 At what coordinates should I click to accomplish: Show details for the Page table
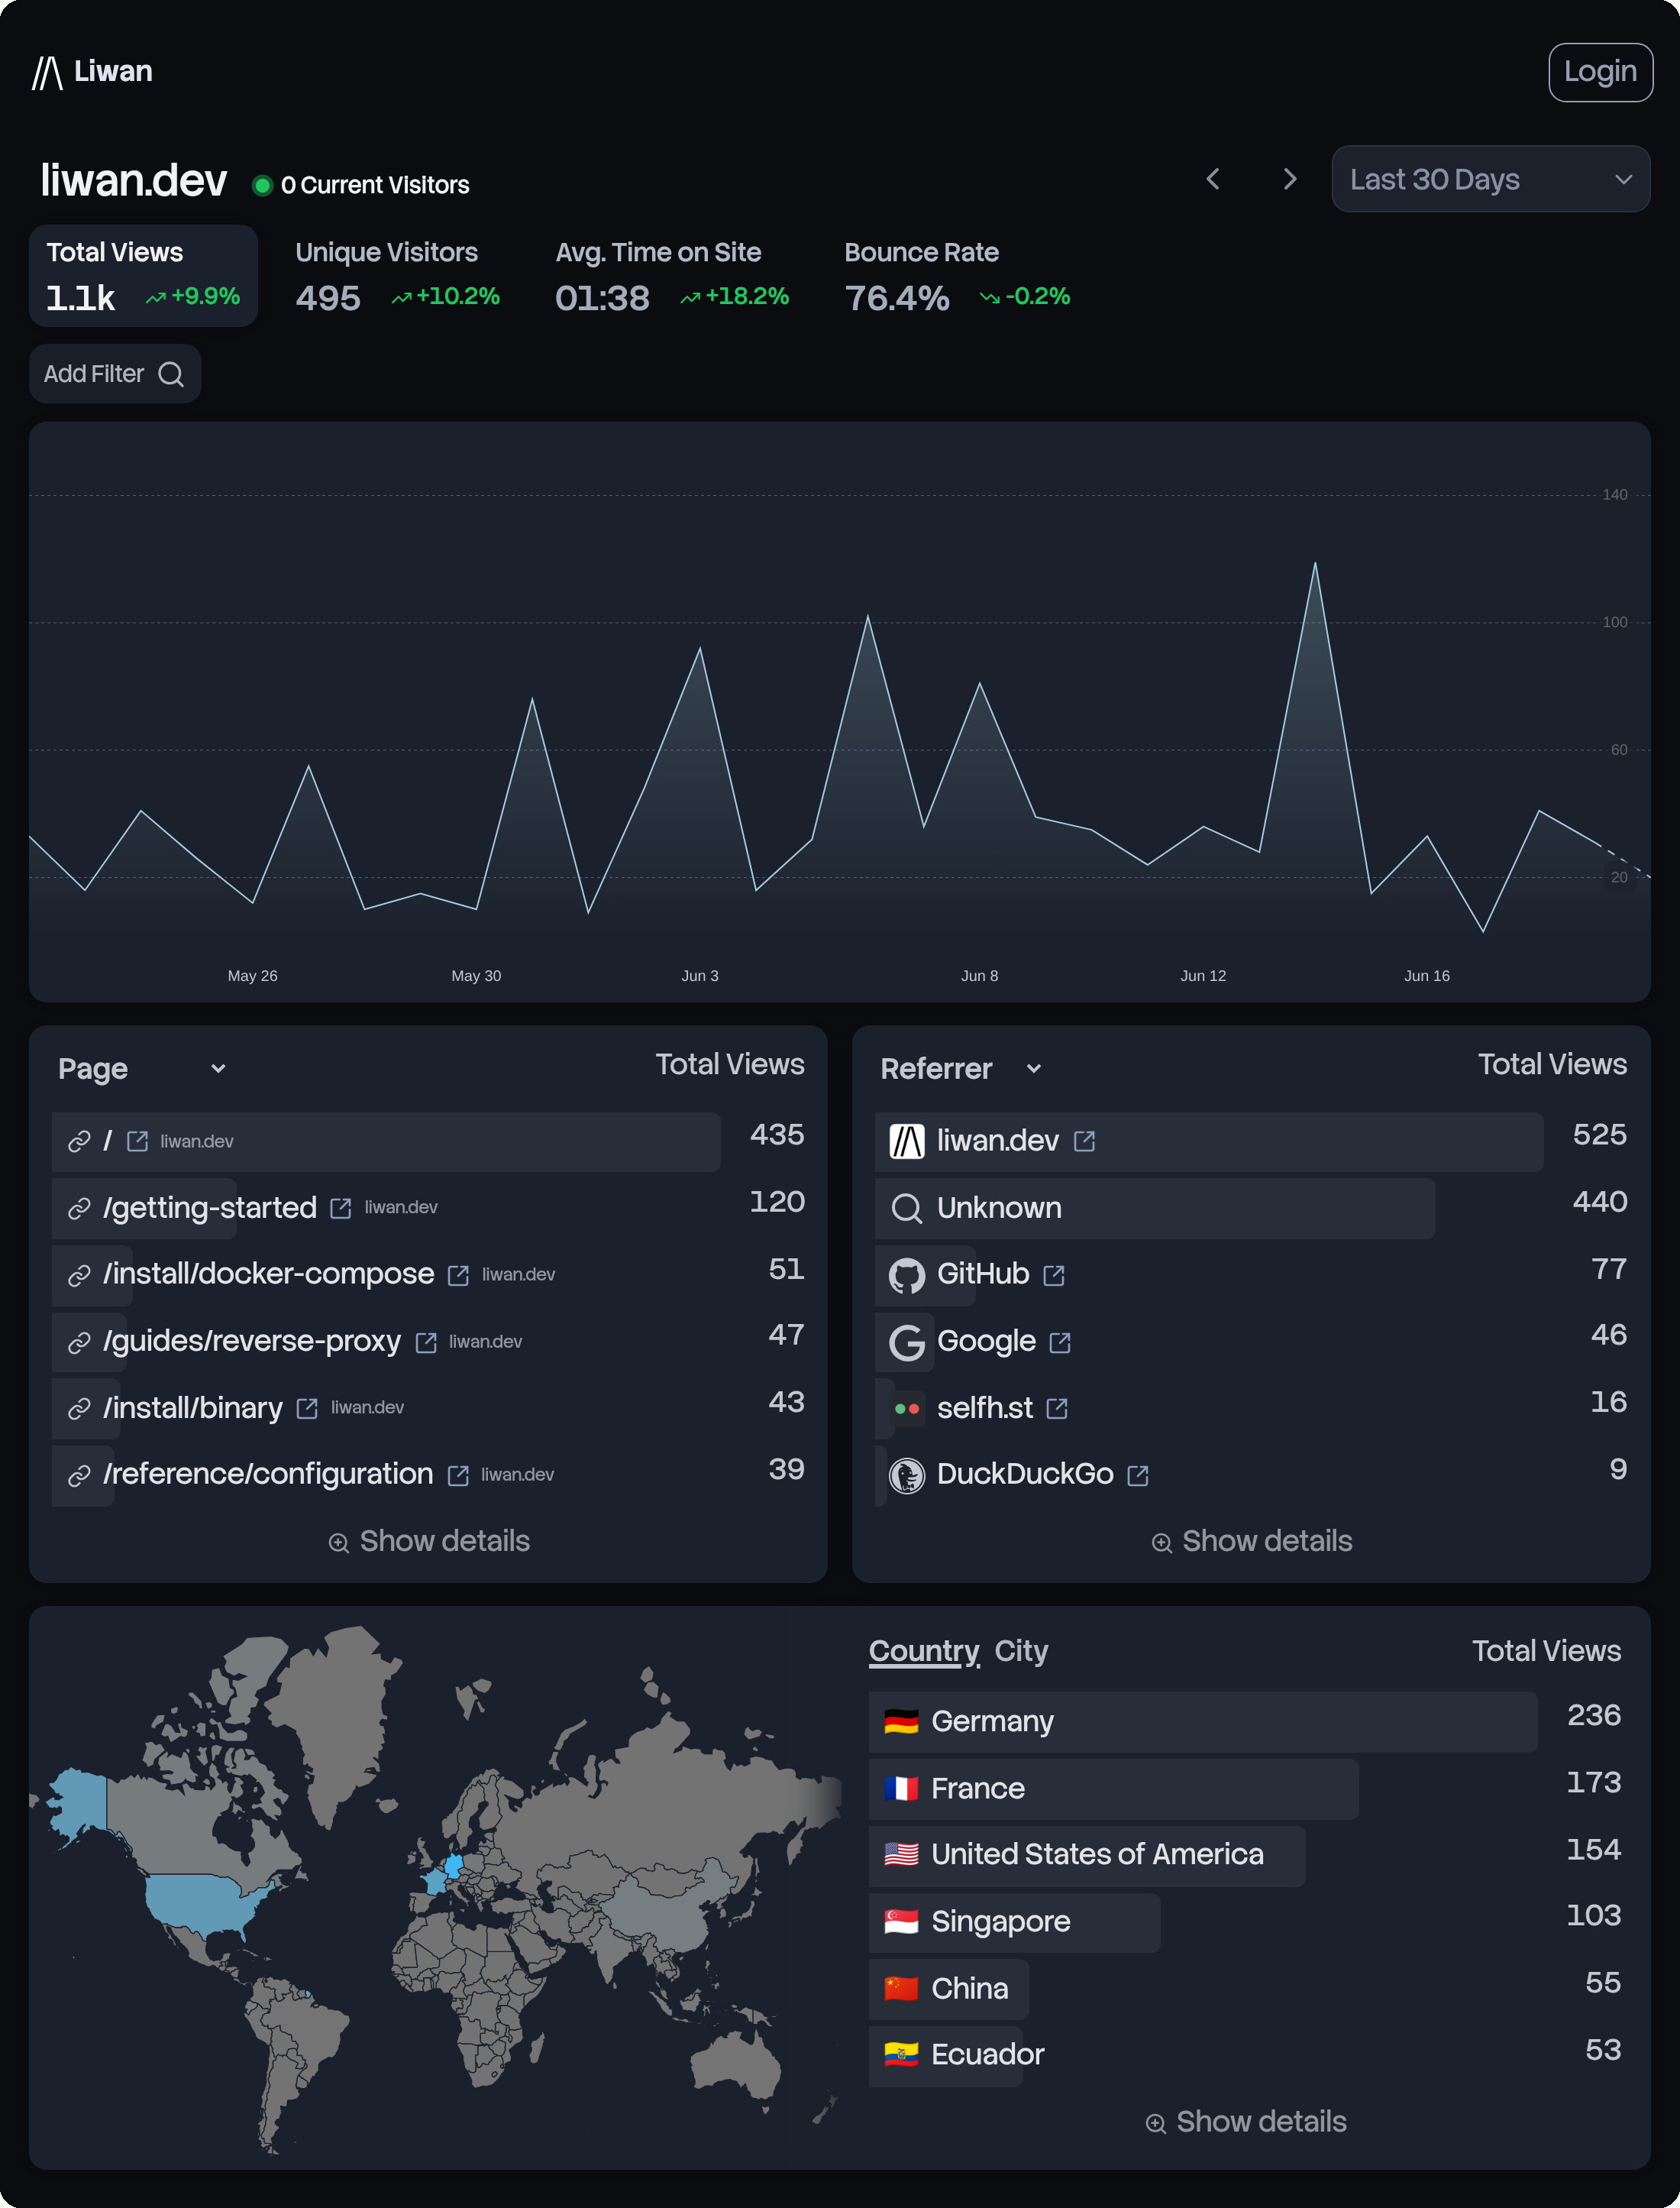[x=429, y=1542]
